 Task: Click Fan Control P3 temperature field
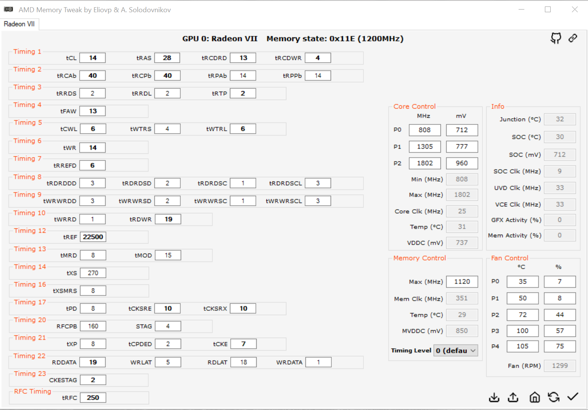522,331
